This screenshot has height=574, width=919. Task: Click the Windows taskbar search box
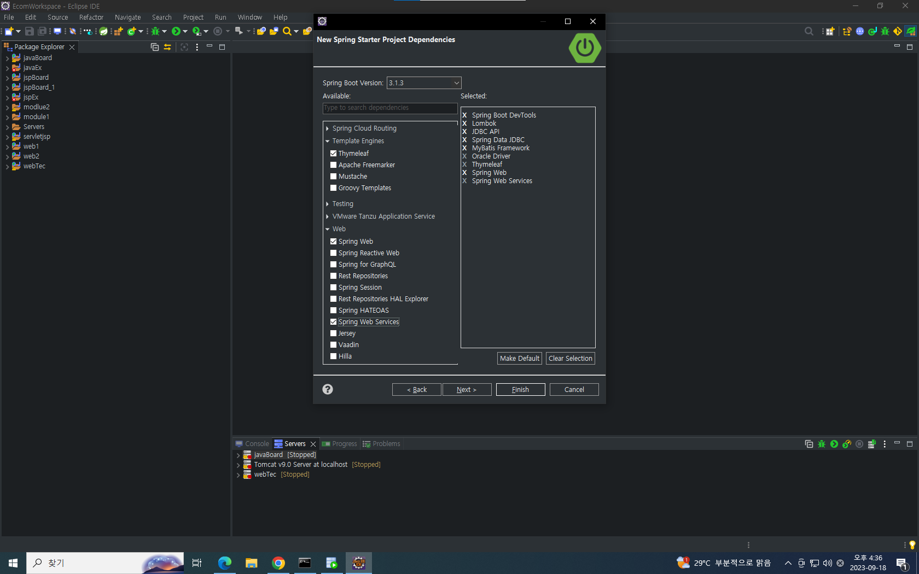[105, 563]
